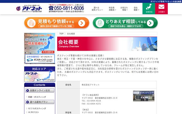Expand the 会社概要 navigation menu
This screenshot has width=182, height=114.
pyautogui.click(x=136, y=9)
